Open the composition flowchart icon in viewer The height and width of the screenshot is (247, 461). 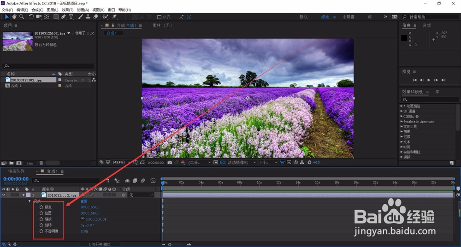click(x=302, y=162)
